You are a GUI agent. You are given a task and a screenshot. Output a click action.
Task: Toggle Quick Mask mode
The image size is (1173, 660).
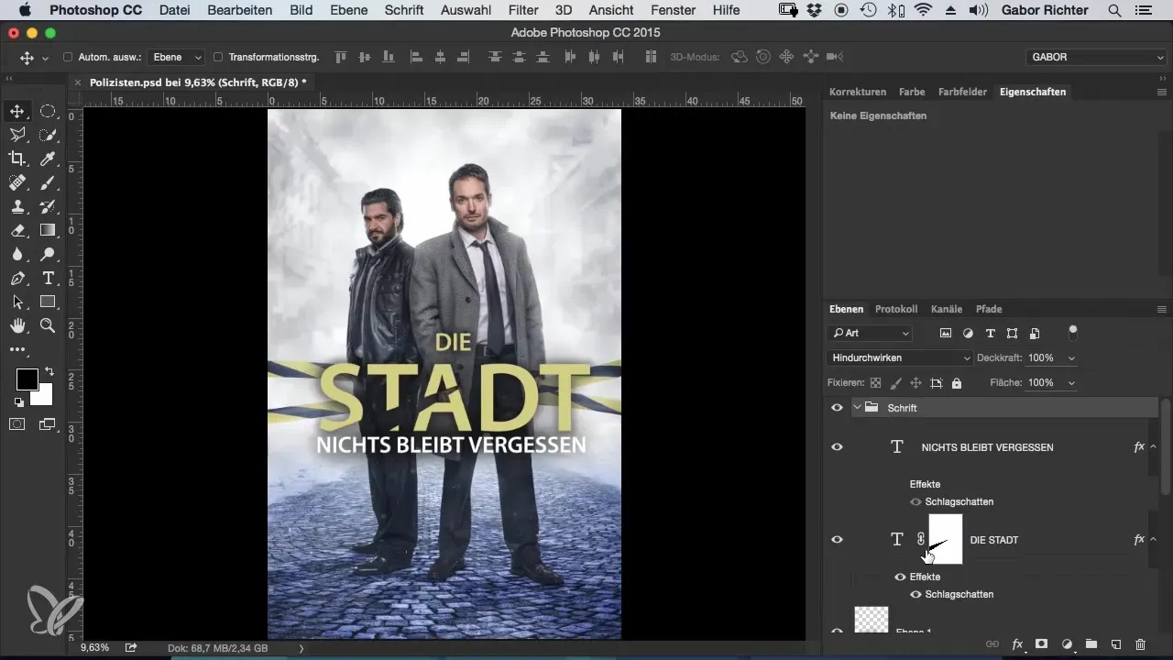coord(17,423)
